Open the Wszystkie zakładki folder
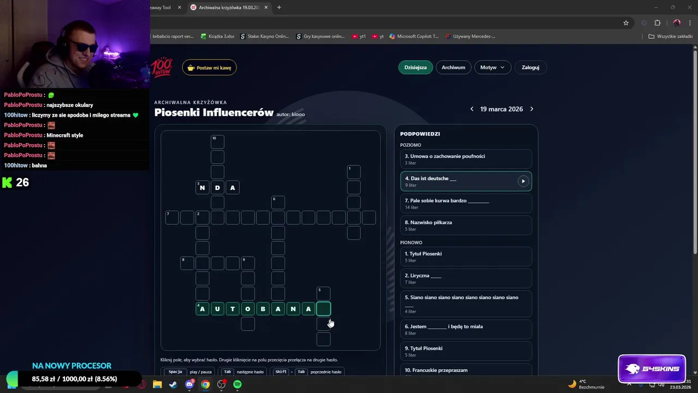The height and width of the screenshot is (393, 698). pyautogui.click(x=671, y=37)
